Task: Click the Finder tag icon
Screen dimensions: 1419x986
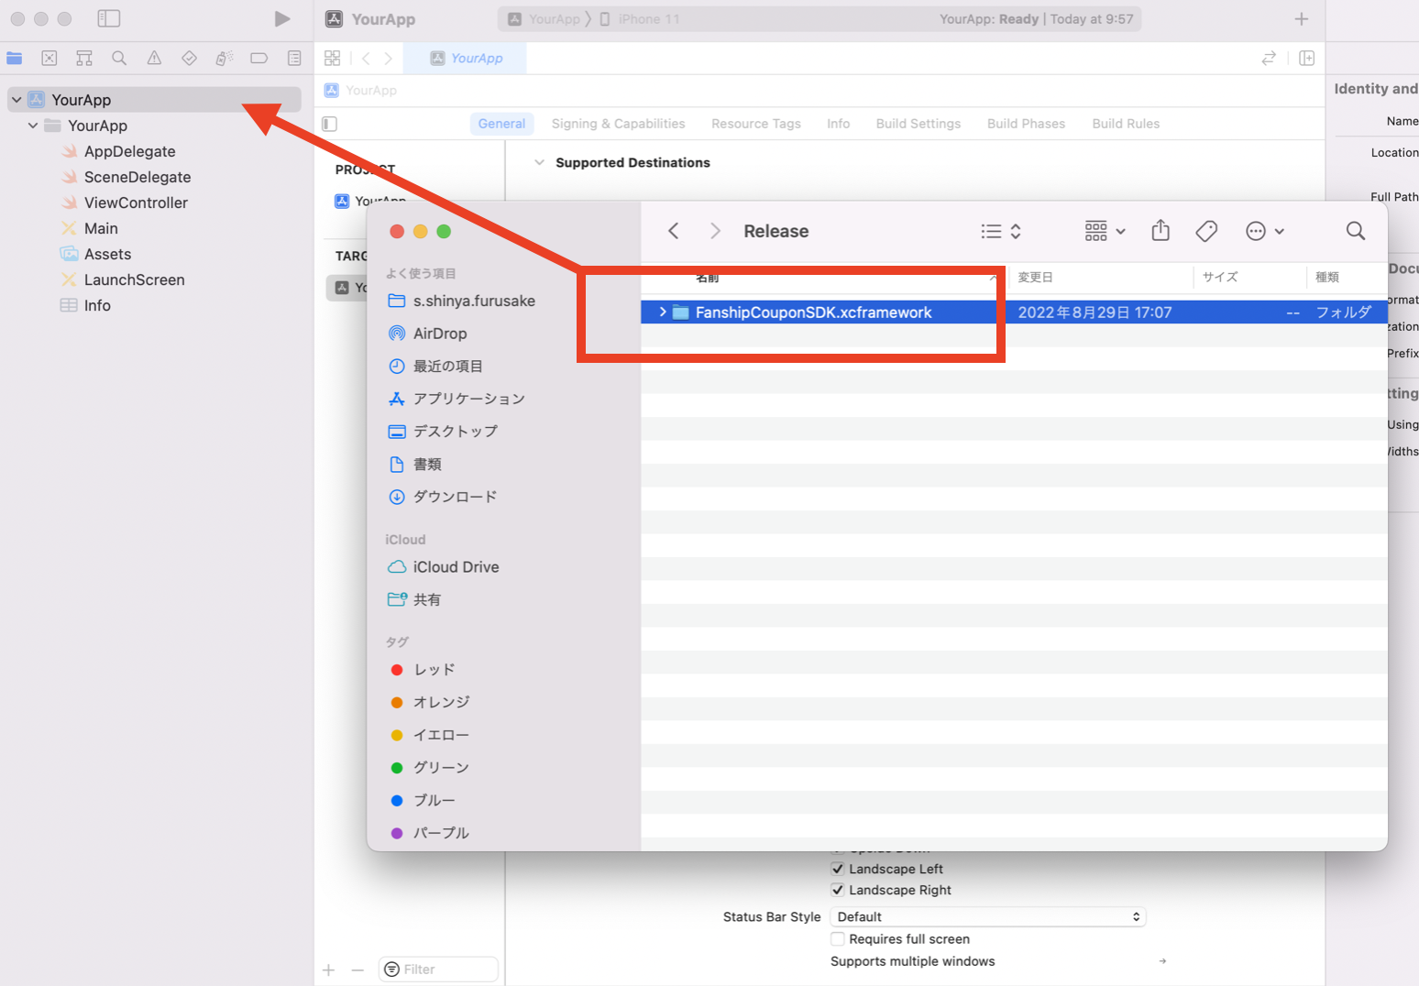Action: pyautogui.click(x=1206, y=231)
